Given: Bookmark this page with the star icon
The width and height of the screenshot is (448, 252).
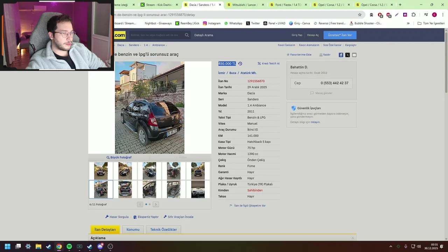Looking at the screenshot, I should click(360, 15).
